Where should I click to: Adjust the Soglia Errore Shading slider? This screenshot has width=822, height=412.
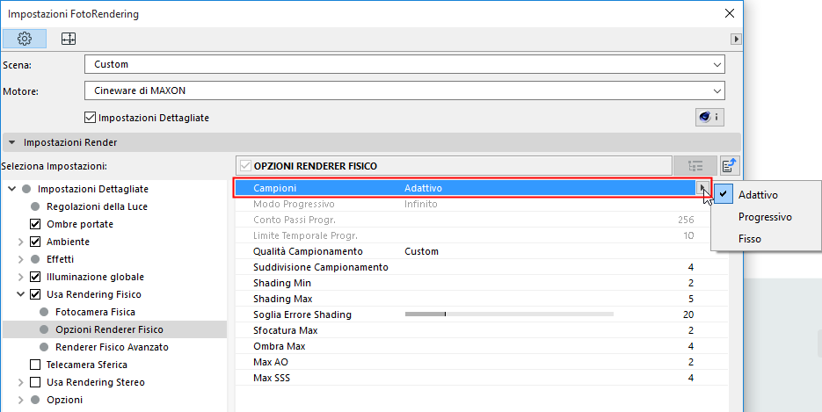click(509, 314)
